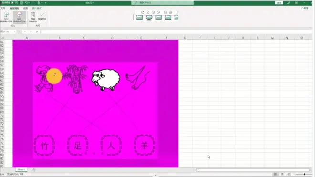The image size is (315, 177).
Task: Select the third picture style thumbnail
Action: pos(158,18)
